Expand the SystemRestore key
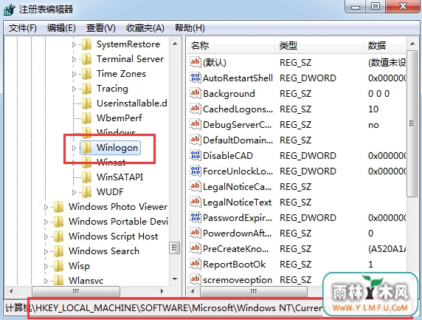Screen dimensions: 422x320 click(x=74, y=44)
